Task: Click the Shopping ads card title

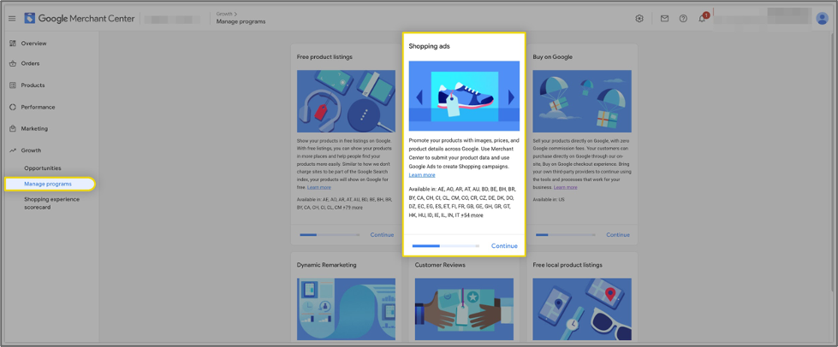Action: [429, 46]
